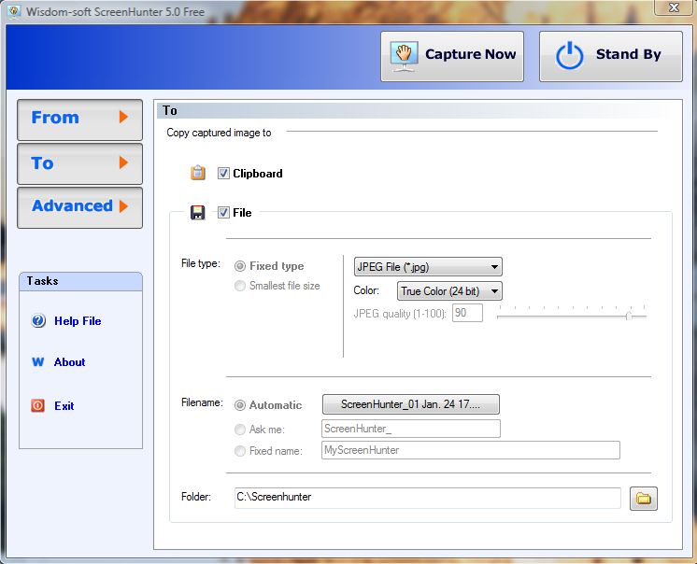
Task: Click the Help File question mark icon
Action: click(x=38, y=320)
